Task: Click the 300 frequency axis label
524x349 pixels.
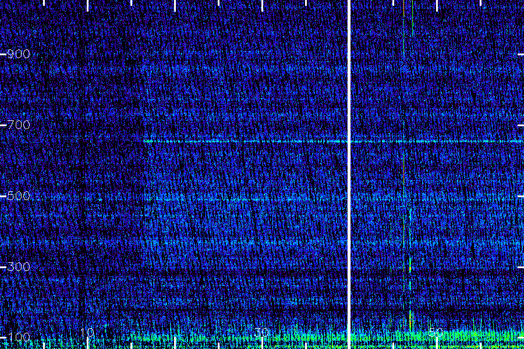Action: tap(19, 267)
